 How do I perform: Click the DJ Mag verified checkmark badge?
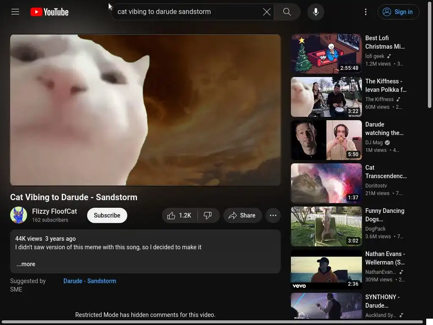pos(387,143)
